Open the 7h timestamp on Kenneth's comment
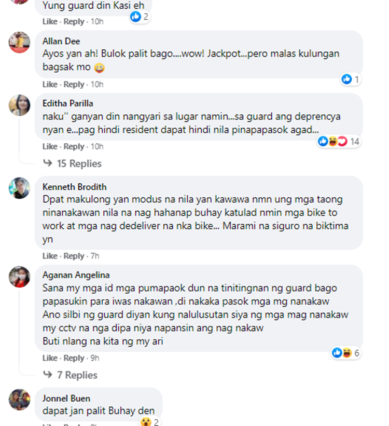The height and width of the screenshot is (426, 389). pos(95,256)
